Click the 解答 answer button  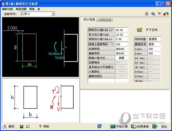click(8, 126)
